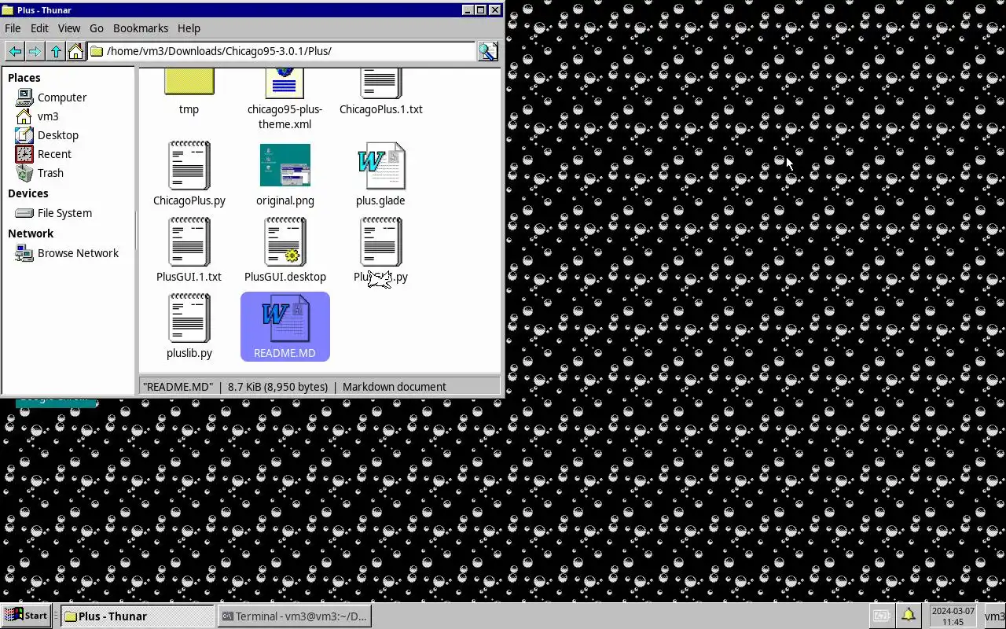This screenshot has height=629, width=1006.
Task: Select the PlusGUI.desktop file icon
Action: (285, 241)
